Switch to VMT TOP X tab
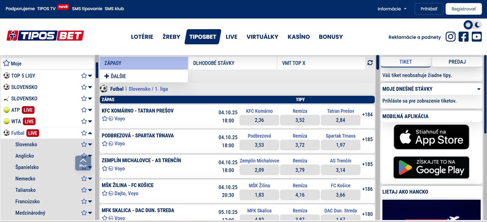487x222 pixels. pos(321,63)
